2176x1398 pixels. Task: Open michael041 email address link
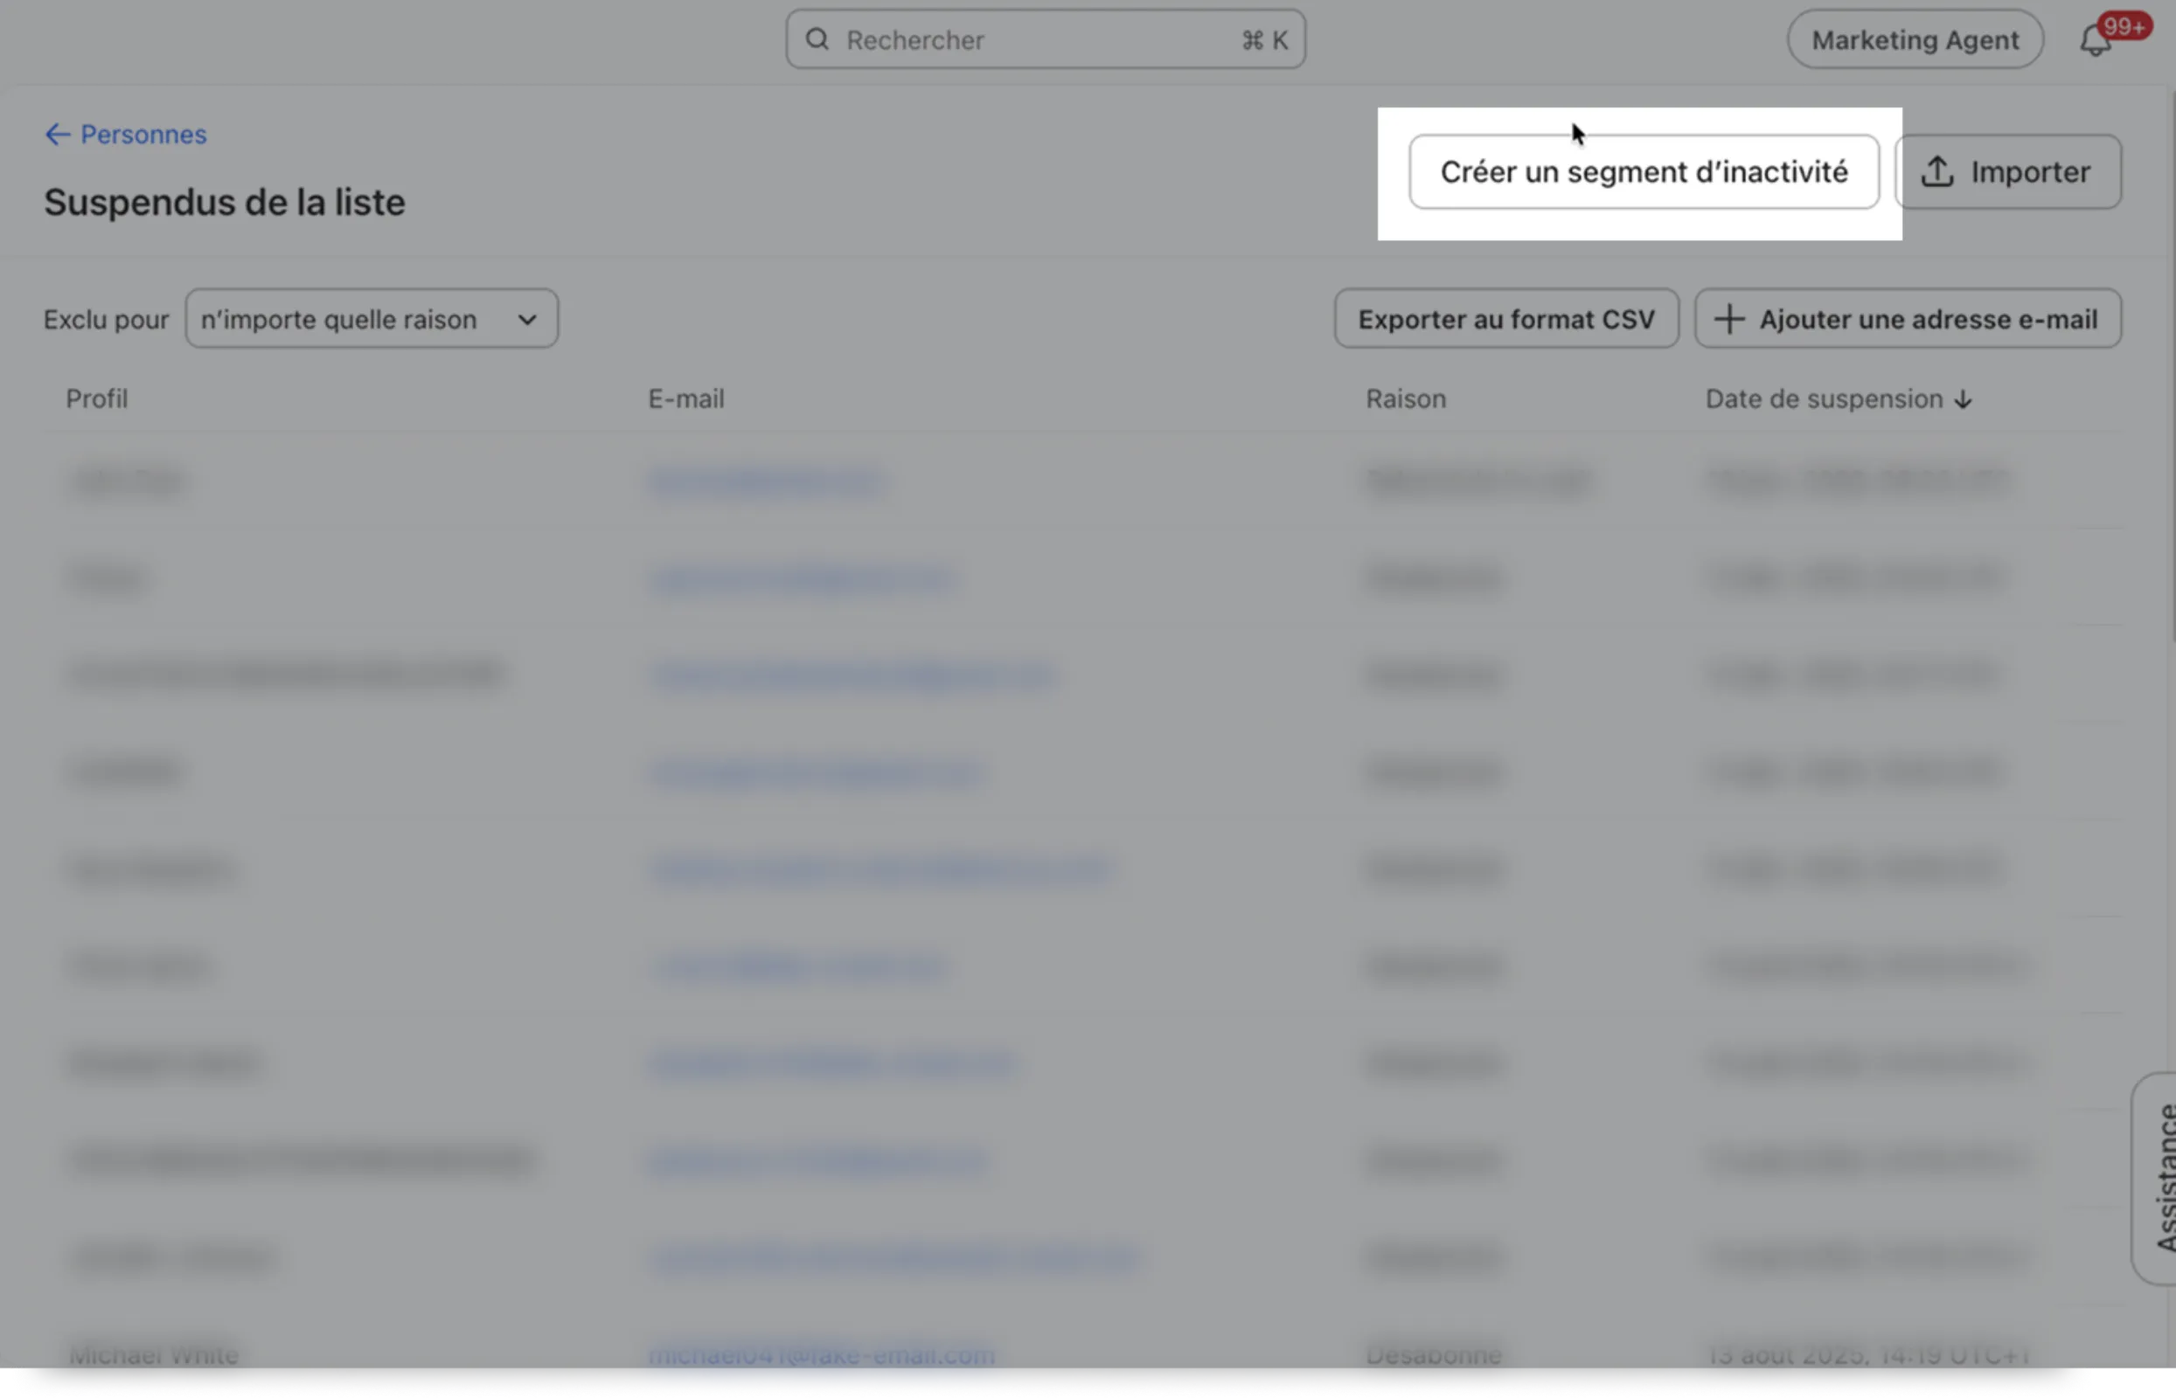click(821, 1354)
